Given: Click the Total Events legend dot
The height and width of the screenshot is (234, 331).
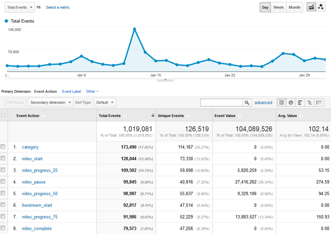Looking at the screenshot, I should [x=7, y=21].
